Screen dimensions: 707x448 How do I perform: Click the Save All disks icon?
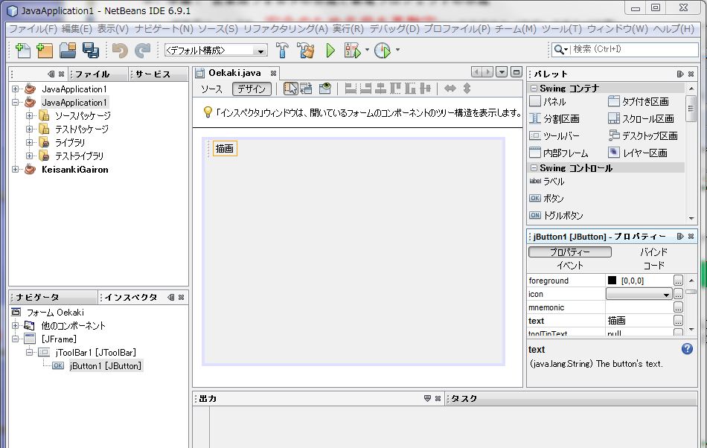91,51
